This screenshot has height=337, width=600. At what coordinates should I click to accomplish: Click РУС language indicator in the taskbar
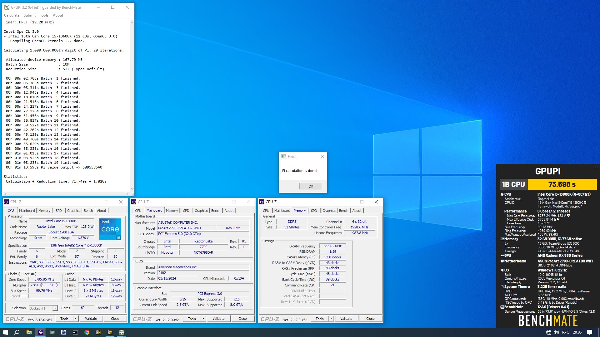tap(566, 332)
